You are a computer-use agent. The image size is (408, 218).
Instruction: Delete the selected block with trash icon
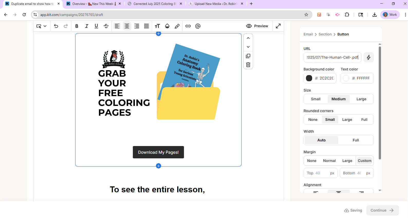(248, 65)
